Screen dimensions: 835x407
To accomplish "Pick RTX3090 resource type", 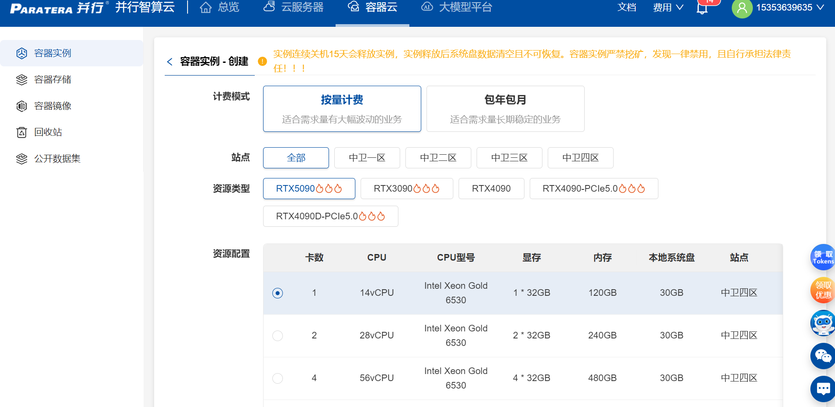I will pos(407,189).
